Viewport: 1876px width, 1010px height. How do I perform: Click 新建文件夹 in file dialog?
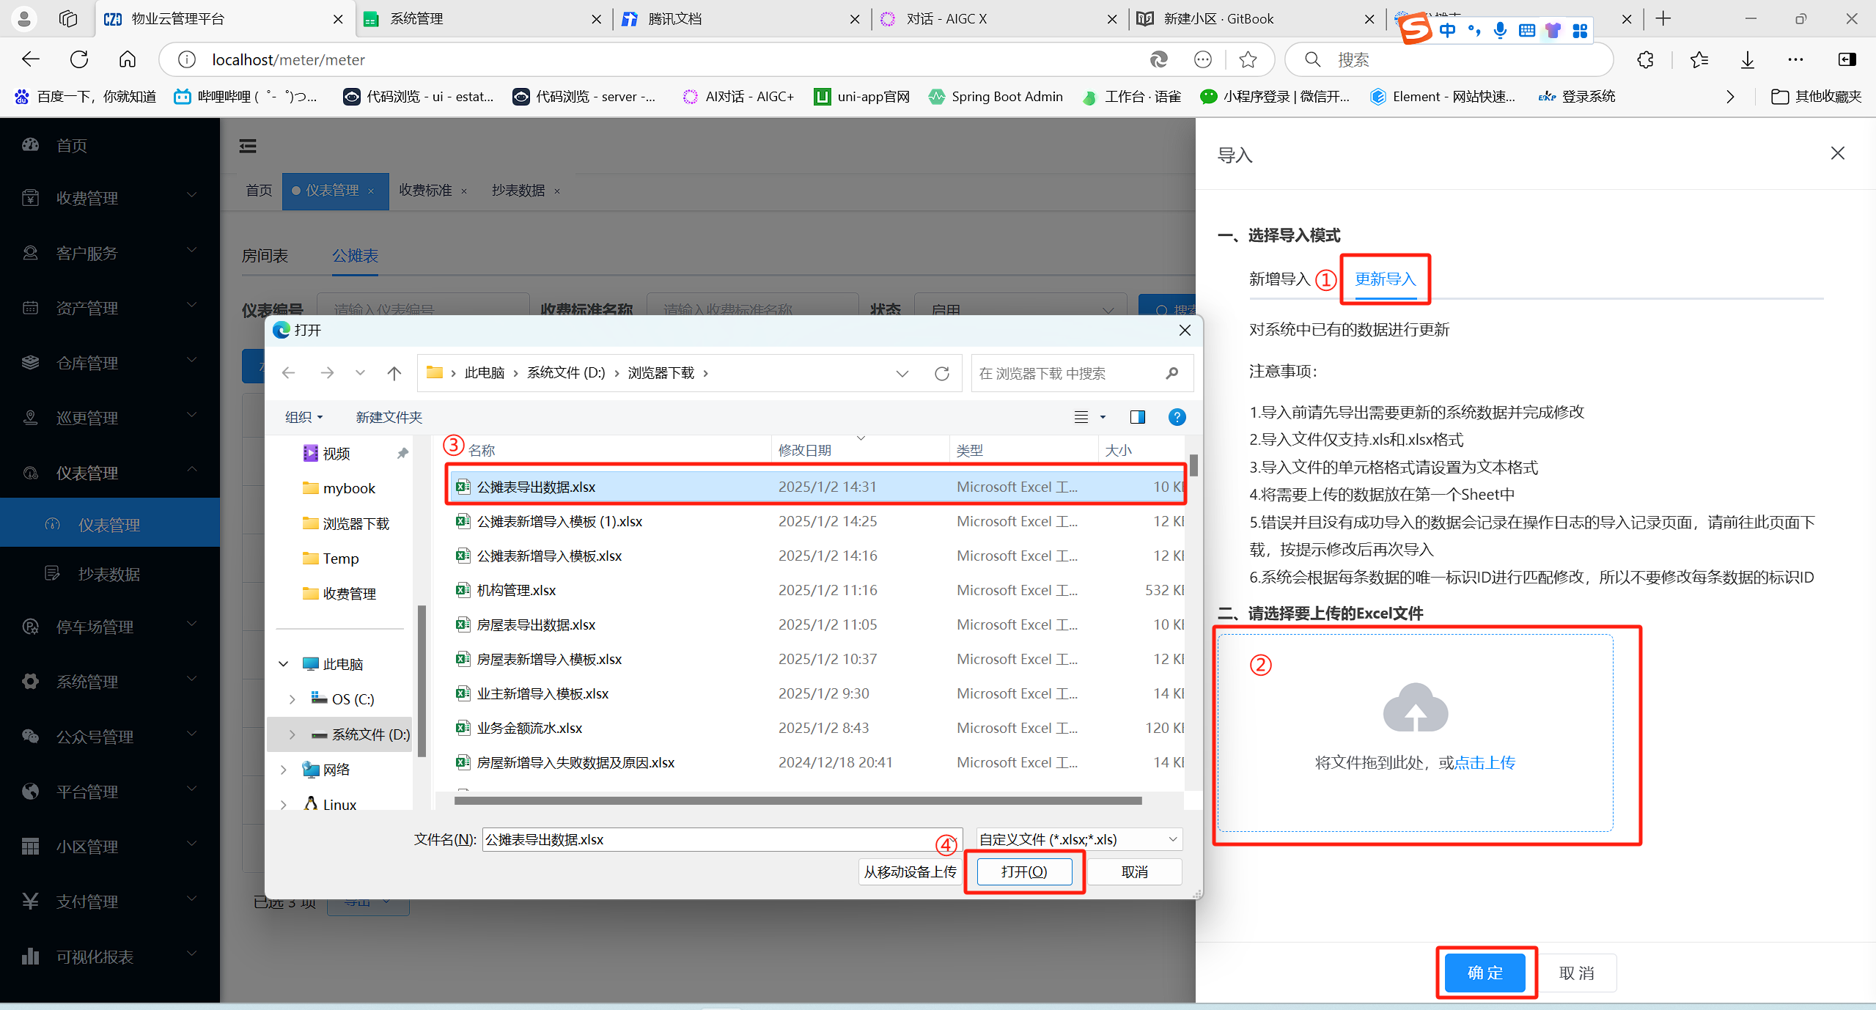[x=389, y=417]
